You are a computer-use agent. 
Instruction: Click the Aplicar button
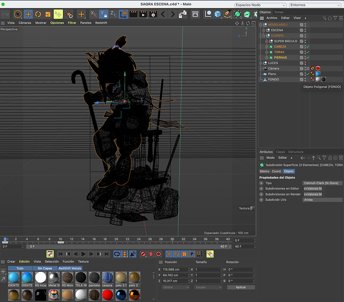point(241,287)
